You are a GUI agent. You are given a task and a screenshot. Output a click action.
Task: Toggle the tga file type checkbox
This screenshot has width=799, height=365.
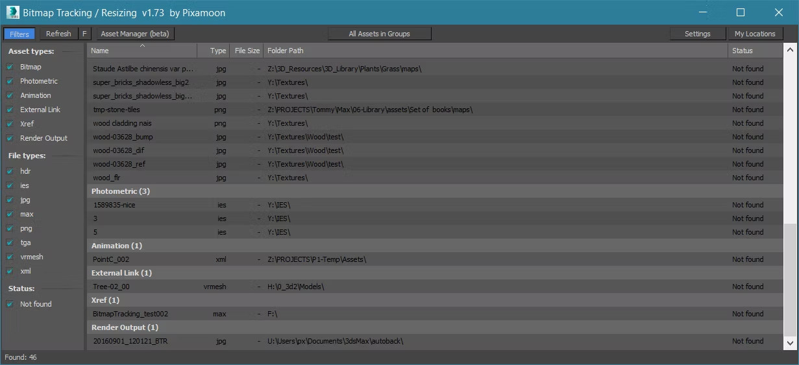click(10, 242)
